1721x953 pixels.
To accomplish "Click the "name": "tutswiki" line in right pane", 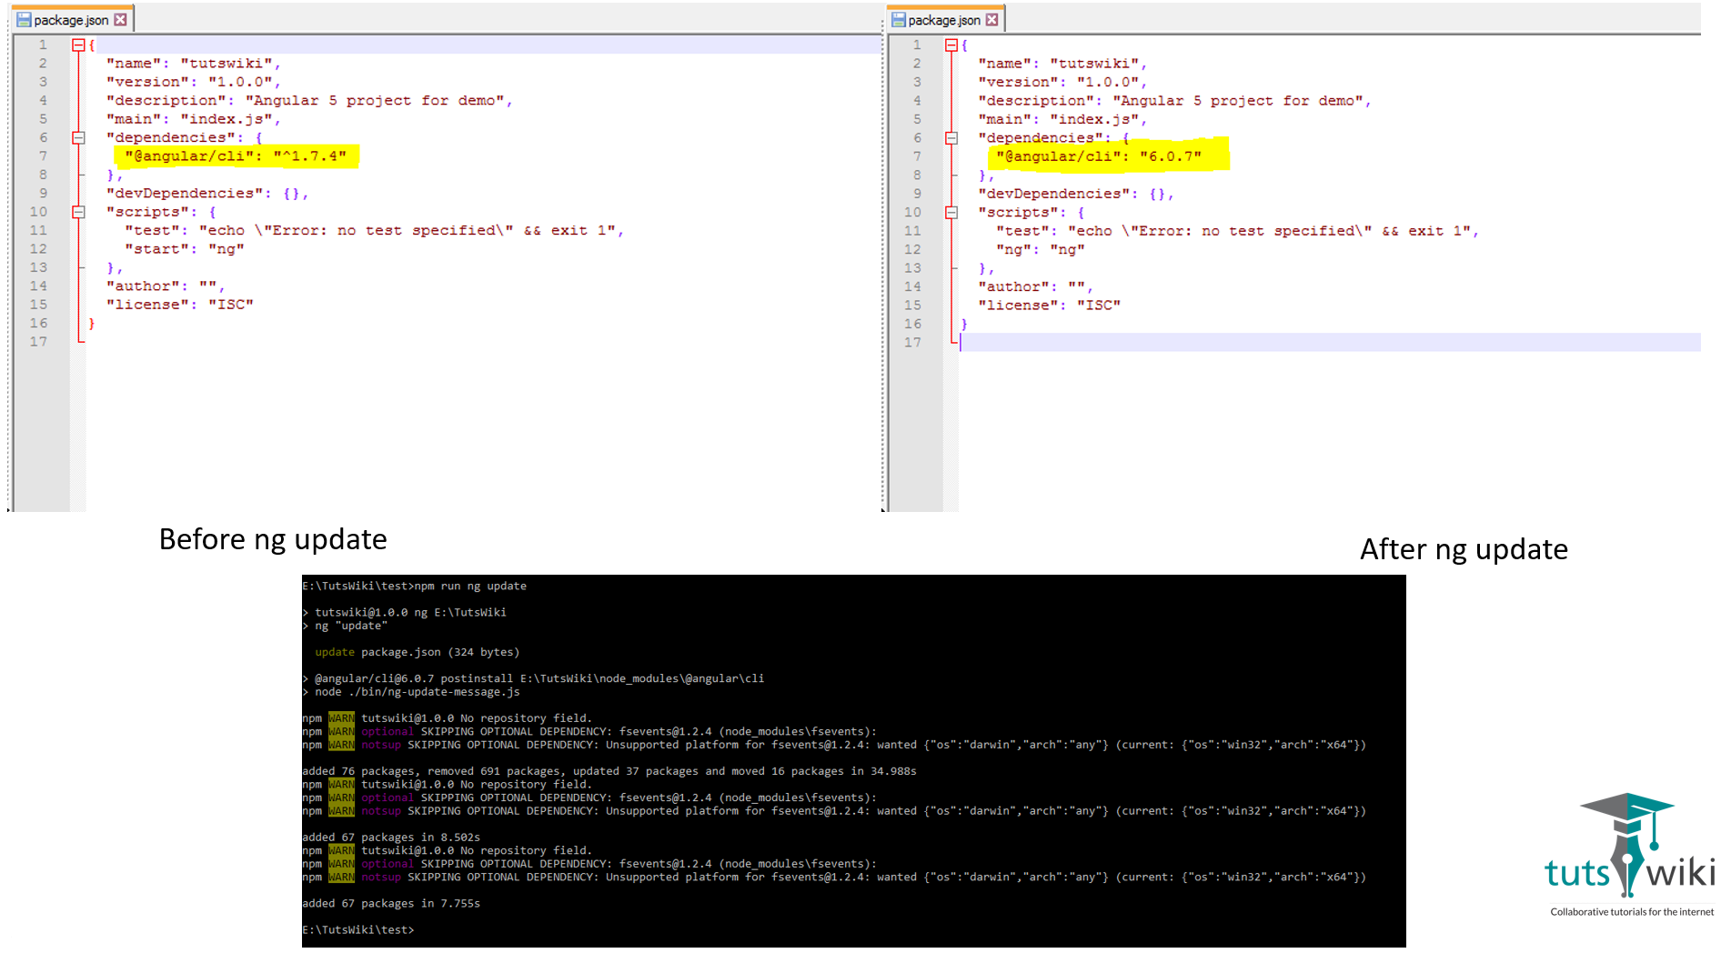I will coord(1062,64).
